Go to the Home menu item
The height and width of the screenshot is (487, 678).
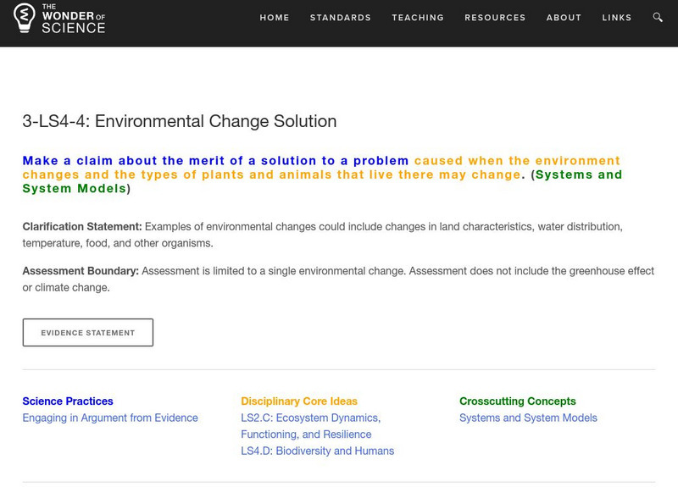[274, 18]
